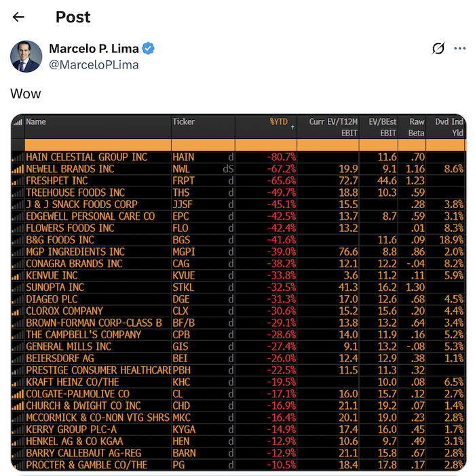475x476 pixels.
Task: Click the FRPT ticker cell
Action: pyautogui.click(x=184, y=181)
